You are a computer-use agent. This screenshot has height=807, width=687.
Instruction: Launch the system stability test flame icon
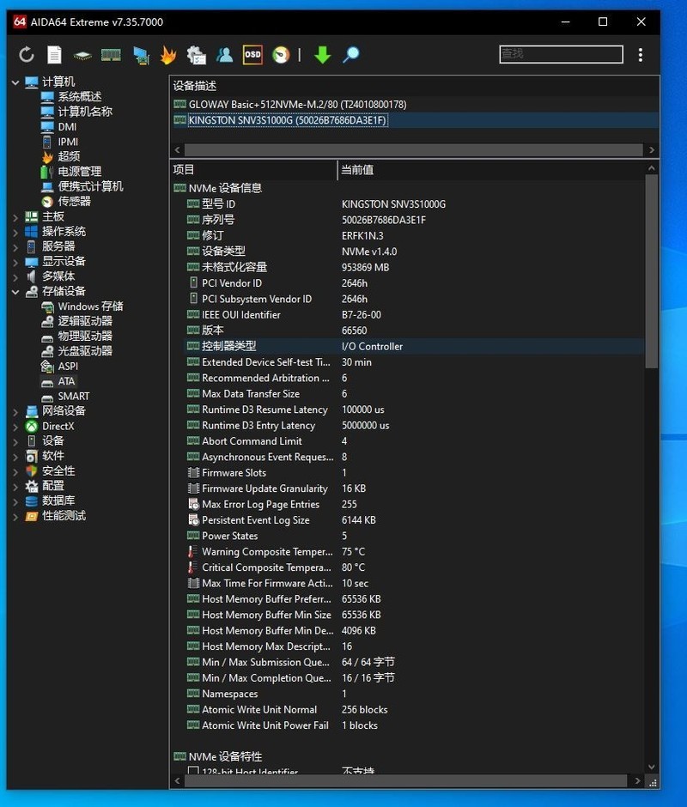(x=168, y=55)
